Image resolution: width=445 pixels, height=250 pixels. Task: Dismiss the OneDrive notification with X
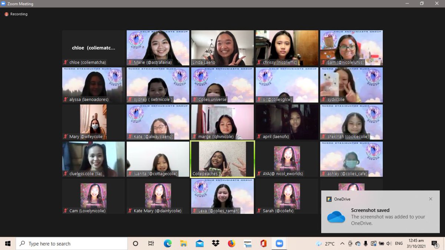(x=431, y=199)
